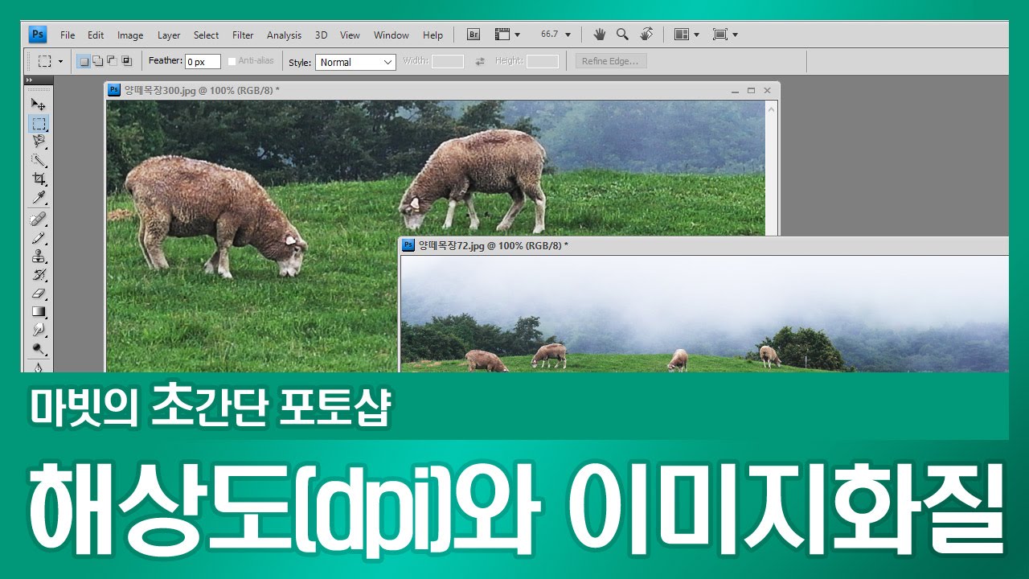Expand the View Extras dropdown arrow

click(517, 35)
